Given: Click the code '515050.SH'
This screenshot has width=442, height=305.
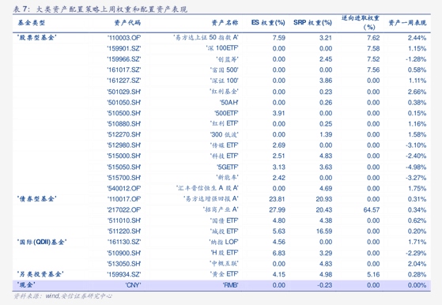Looking at the screenshot, I should 124,167.
